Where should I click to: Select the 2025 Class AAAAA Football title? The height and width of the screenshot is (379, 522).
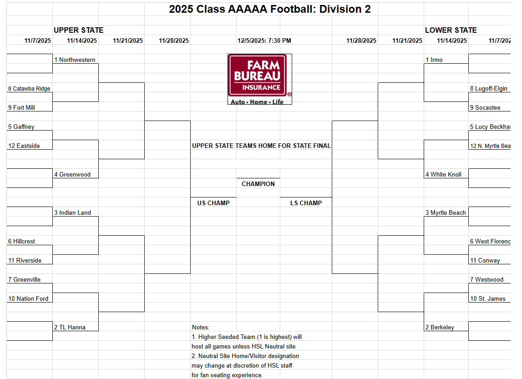point(269,9)
